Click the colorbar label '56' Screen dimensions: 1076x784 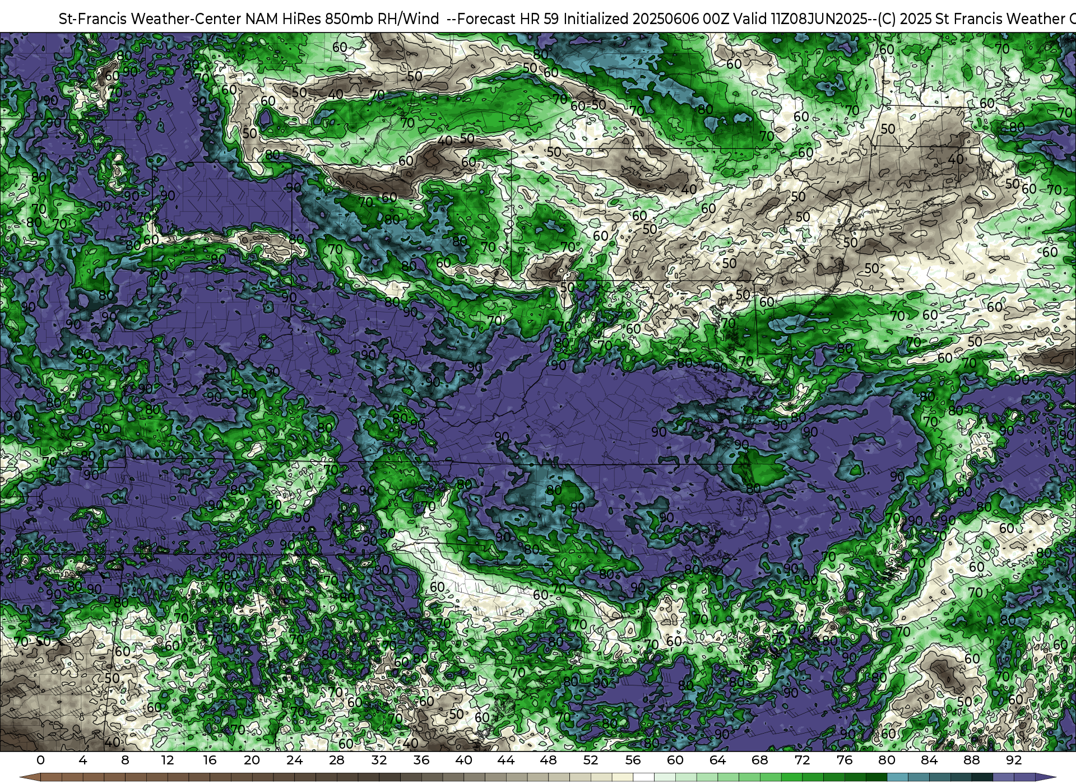[633, 760]
